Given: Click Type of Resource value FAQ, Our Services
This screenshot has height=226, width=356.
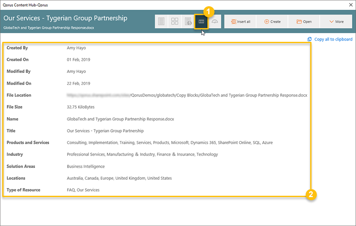Looking at the screenshot, I should pyautogui.click(x=83, y=190).
